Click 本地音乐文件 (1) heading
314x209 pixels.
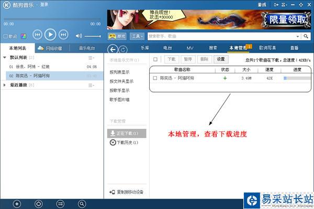124,60
